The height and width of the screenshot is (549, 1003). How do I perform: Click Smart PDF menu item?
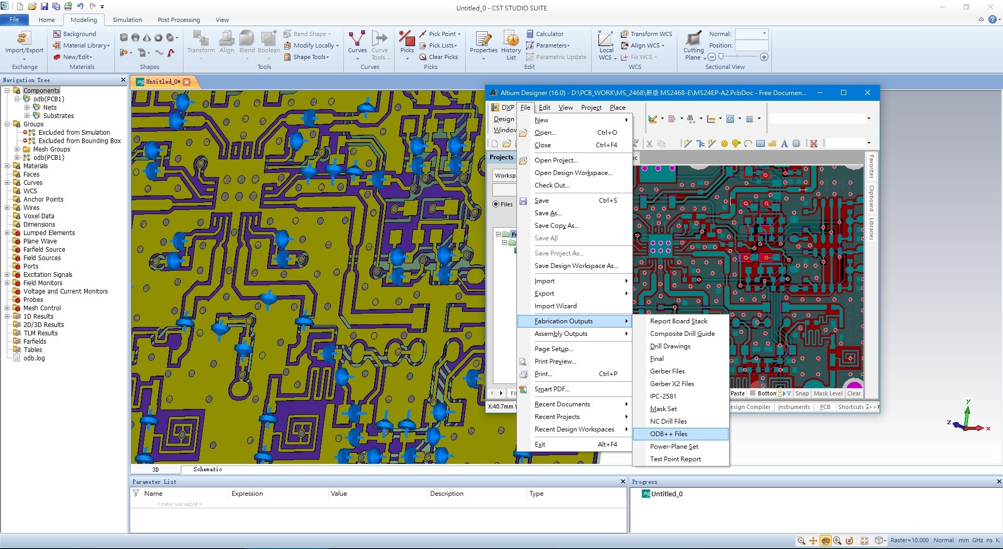click(x=574, y=389)
